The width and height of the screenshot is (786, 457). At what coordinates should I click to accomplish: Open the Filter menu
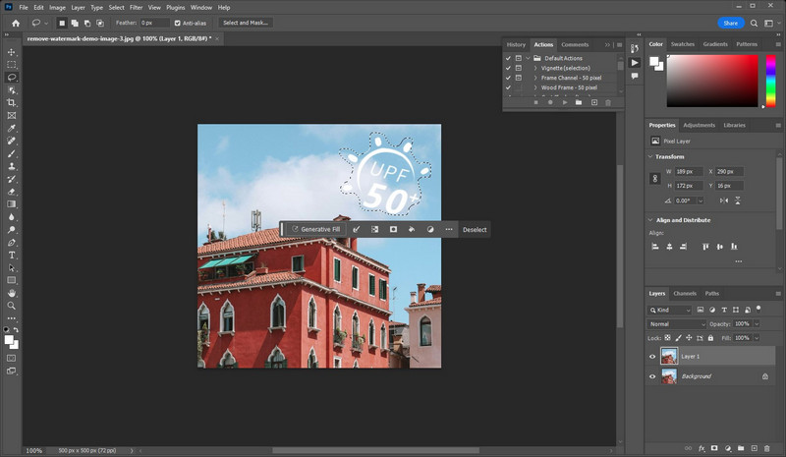pos(136,8)
